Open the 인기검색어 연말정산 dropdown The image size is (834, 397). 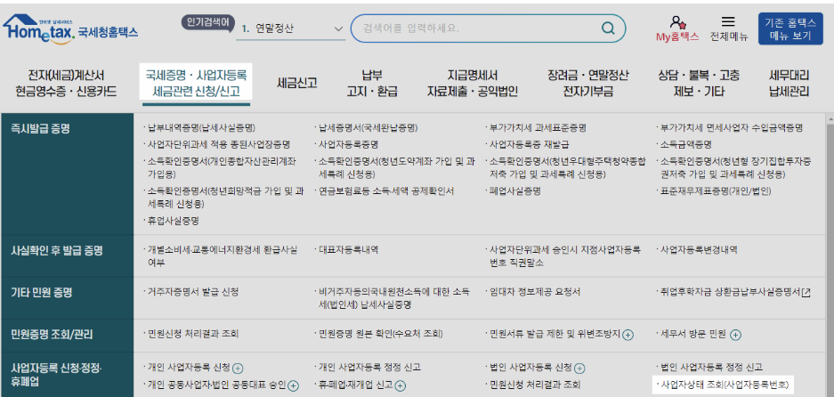[x=292, y=28]
